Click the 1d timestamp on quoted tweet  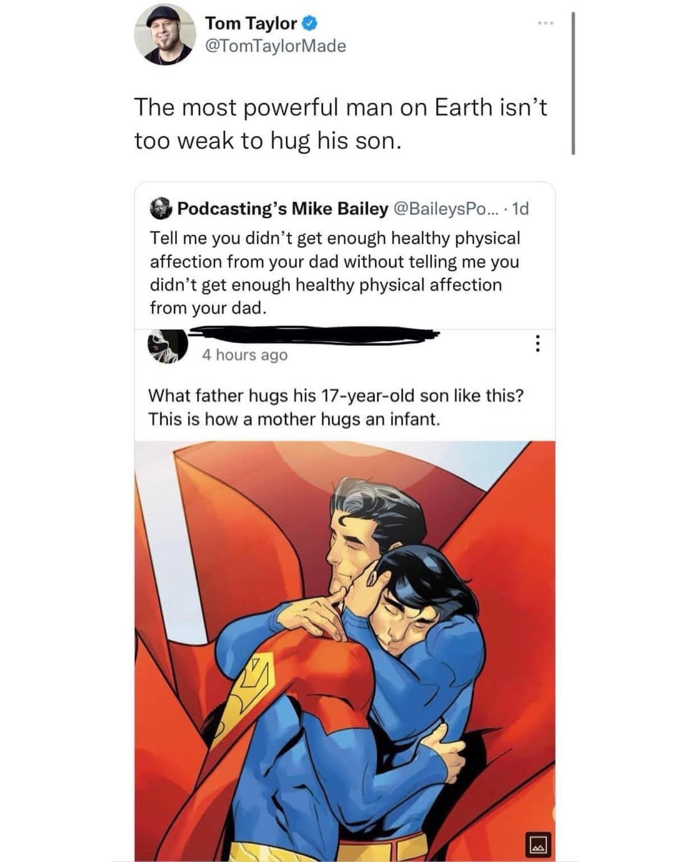tap(521, 209)
